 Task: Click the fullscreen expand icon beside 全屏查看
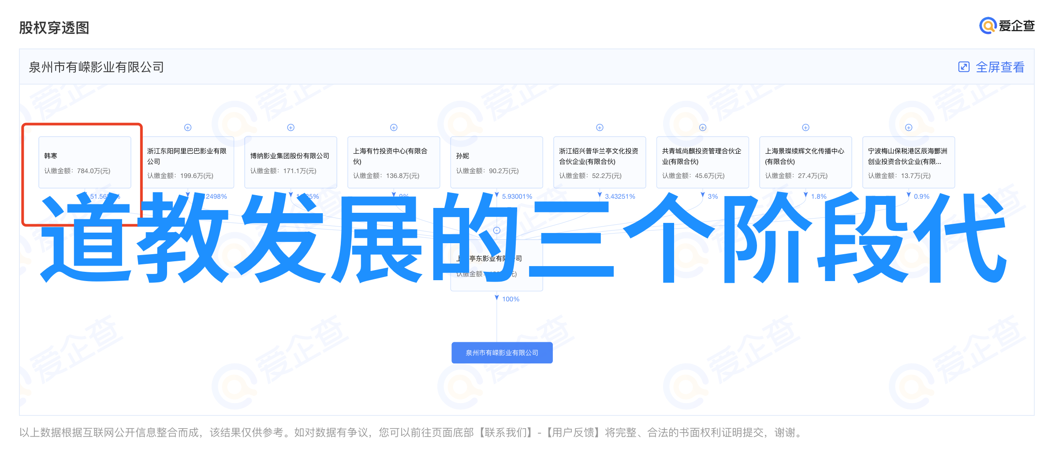(x=964, y=67)
